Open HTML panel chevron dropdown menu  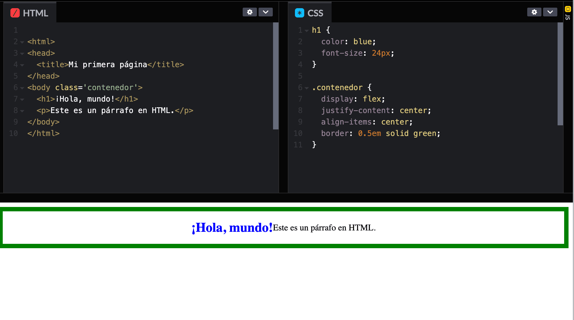[265, 12]
